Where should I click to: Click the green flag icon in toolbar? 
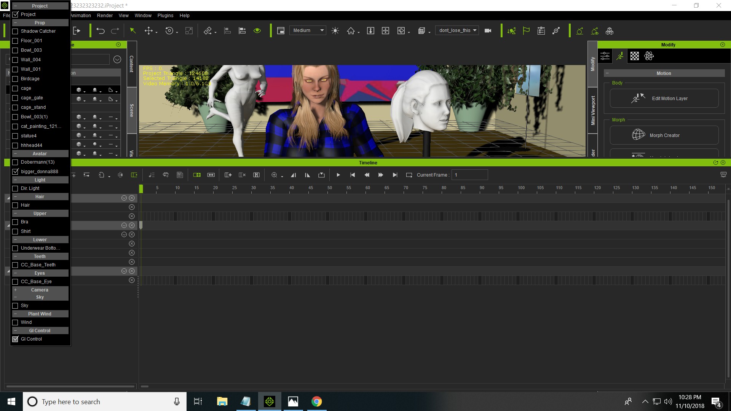(526, 31)
